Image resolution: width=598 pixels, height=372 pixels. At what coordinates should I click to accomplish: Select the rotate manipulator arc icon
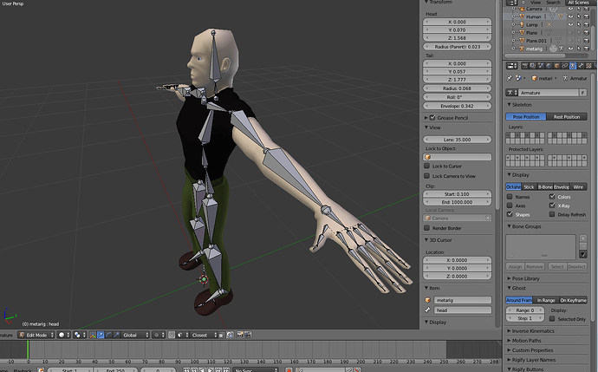point(108,335)
